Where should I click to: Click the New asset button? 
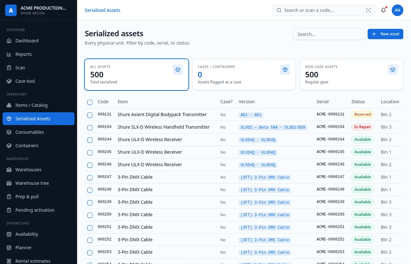(385, 34)
